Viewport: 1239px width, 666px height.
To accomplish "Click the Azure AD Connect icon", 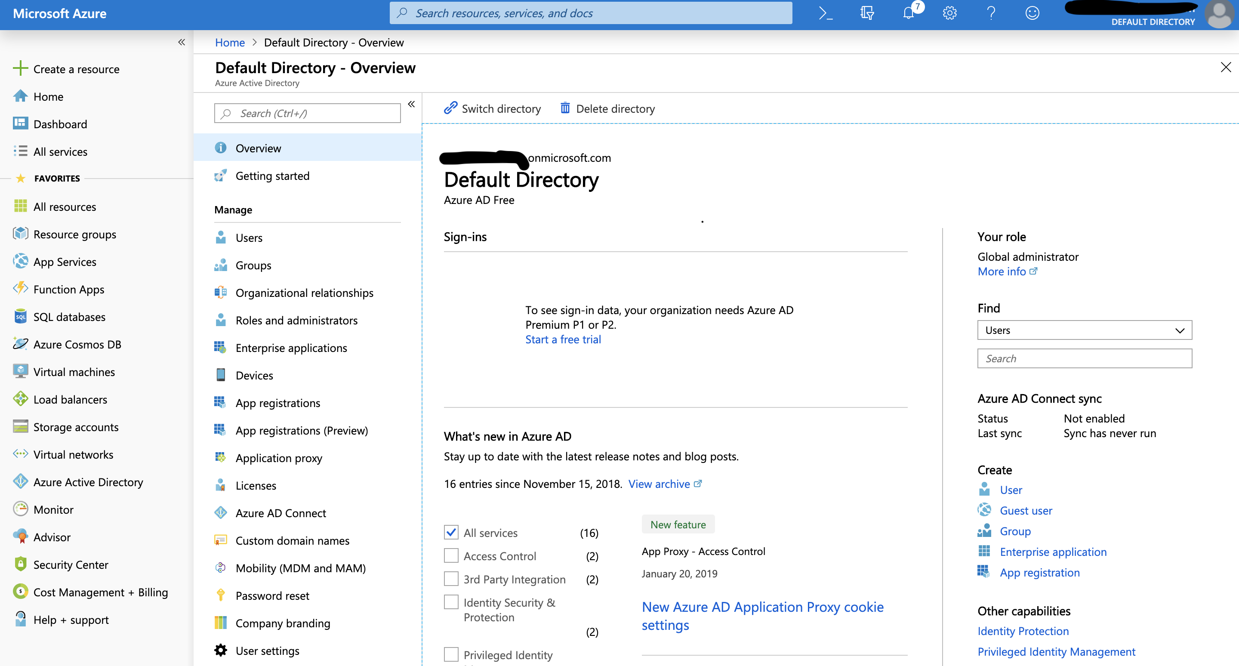I will 221,512.
